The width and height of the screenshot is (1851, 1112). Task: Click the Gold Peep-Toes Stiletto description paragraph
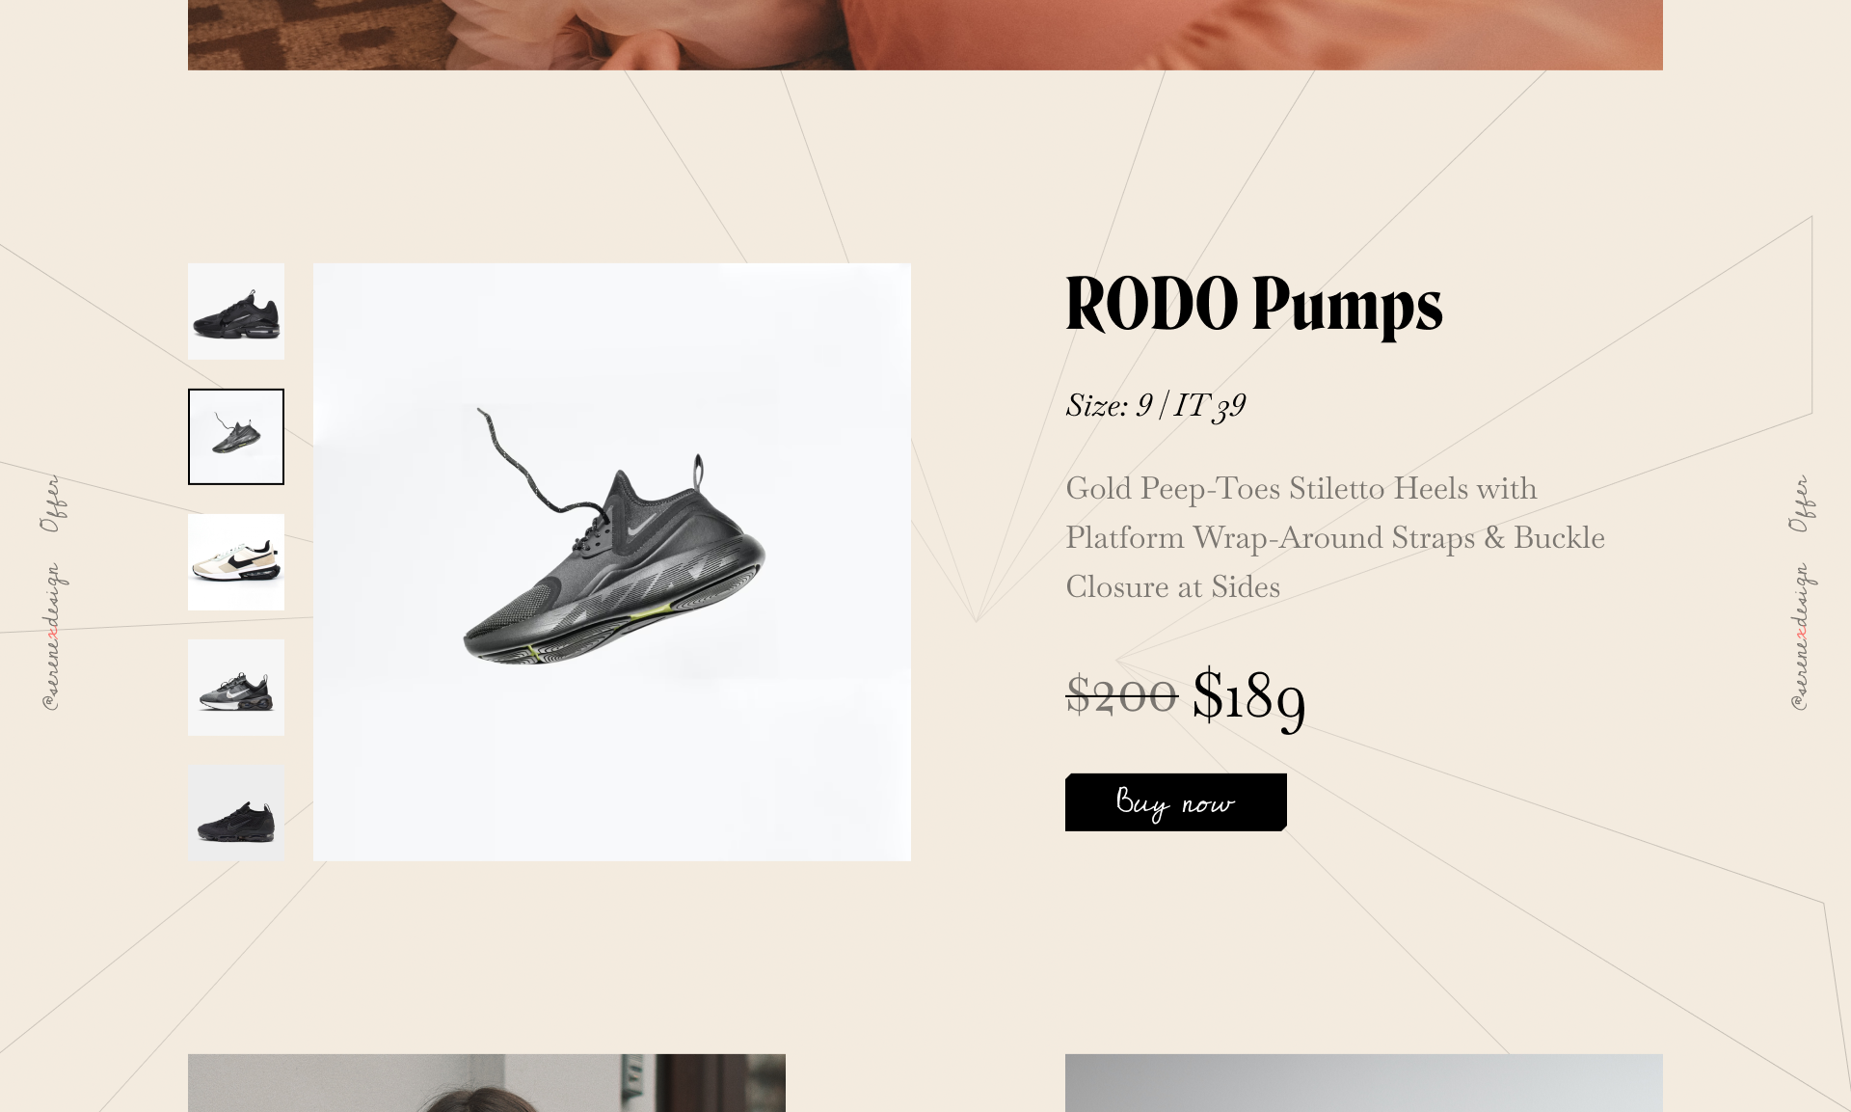1335,537
